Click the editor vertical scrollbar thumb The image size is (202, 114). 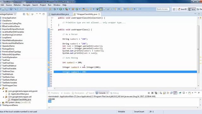click(198, 49)
